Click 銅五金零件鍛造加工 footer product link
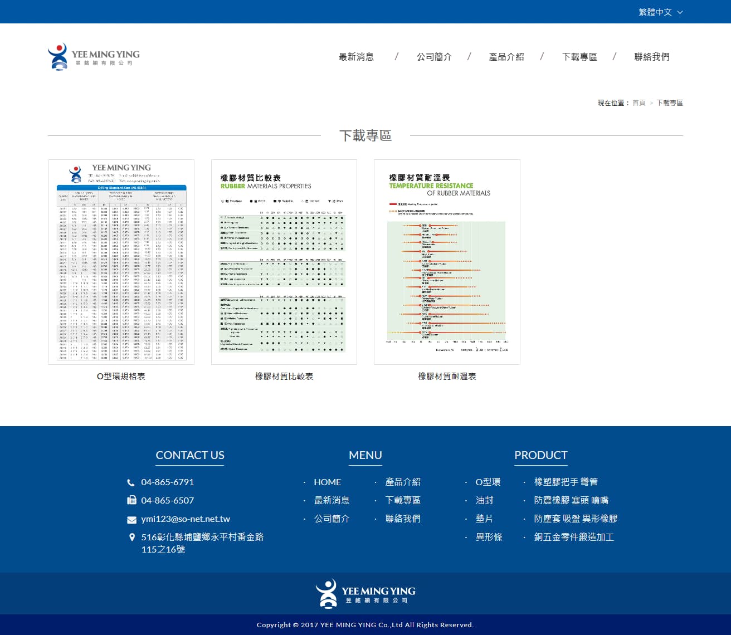Image resolution: width=731 pixels, height=635 pixels. [x=574, y=537]
